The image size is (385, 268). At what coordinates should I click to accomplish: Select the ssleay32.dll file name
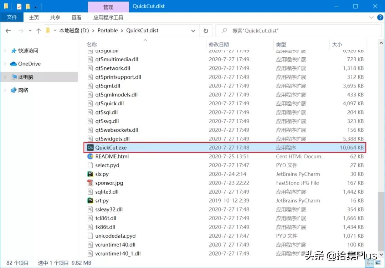109,209
